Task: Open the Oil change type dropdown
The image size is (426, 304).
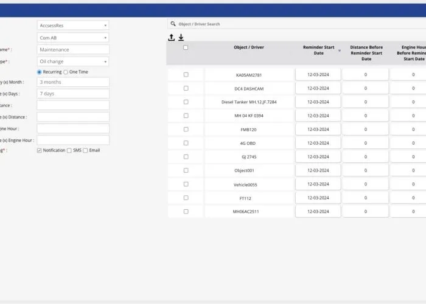Action: [x=73, y=61]
